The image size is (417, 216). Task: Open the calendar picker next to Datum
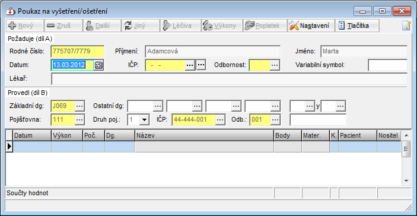(x=98, y=65)
